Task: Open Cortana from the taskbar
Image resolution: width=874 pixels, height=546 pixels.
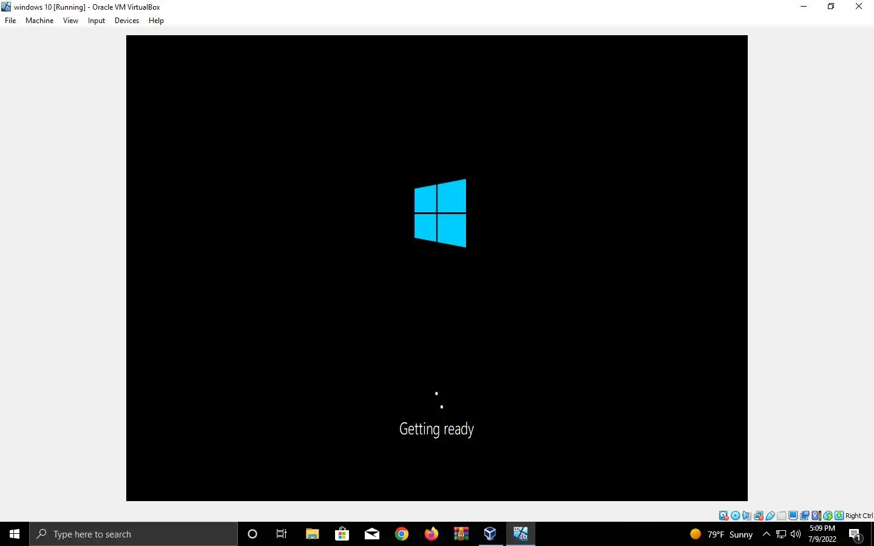Action: point(252,534)
